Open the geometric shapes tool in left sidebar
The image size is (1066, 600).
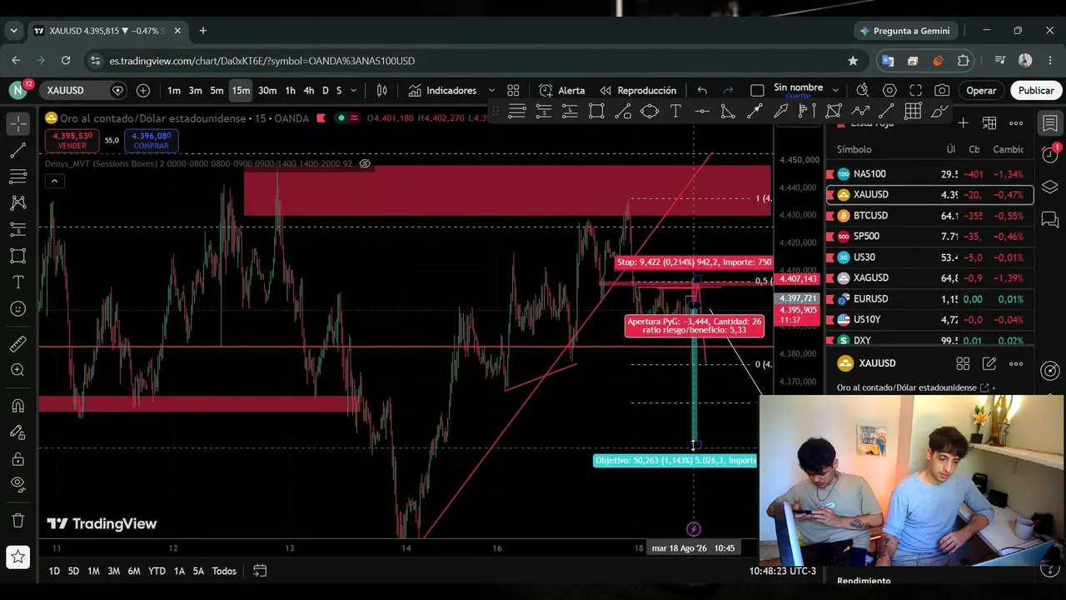17,256
